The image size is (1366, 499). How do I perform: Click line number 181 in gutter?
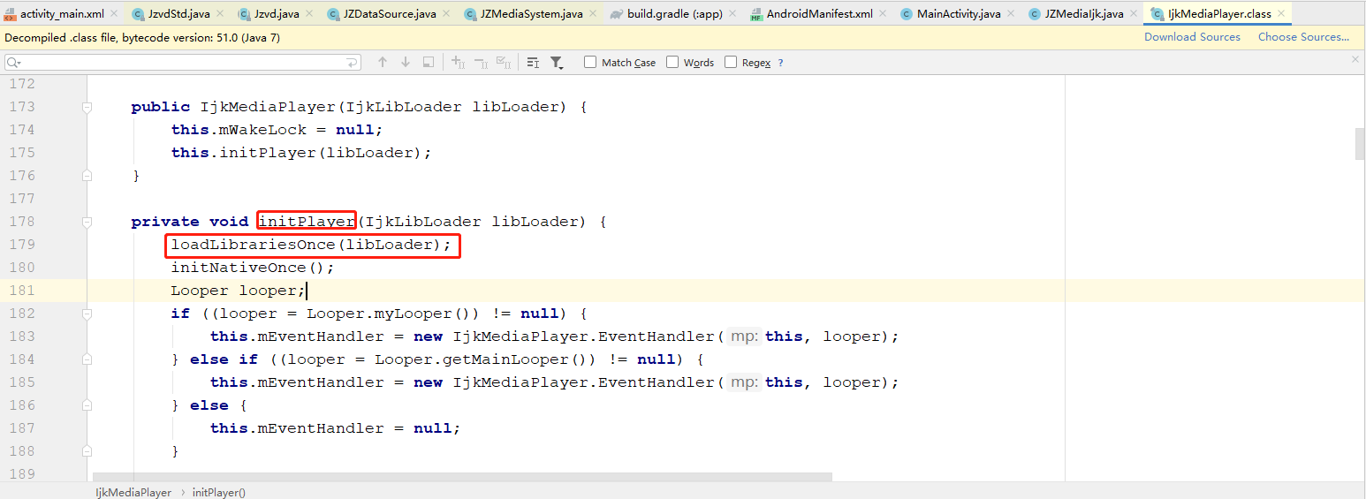22,291
